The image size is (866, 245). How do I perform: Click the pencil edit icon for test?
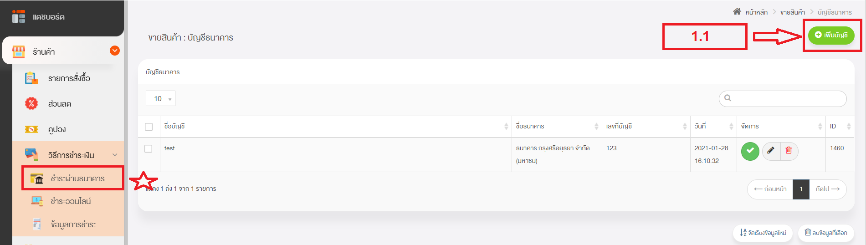(x=771, y=151)
